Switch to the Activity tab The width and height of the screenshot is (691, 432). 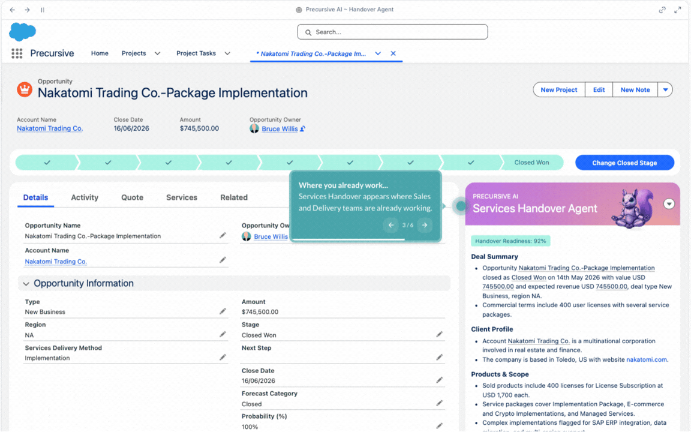85,197
